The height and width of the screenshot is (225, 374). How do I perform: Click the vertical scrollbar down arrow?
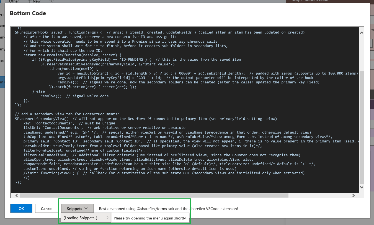click(361, 187)
